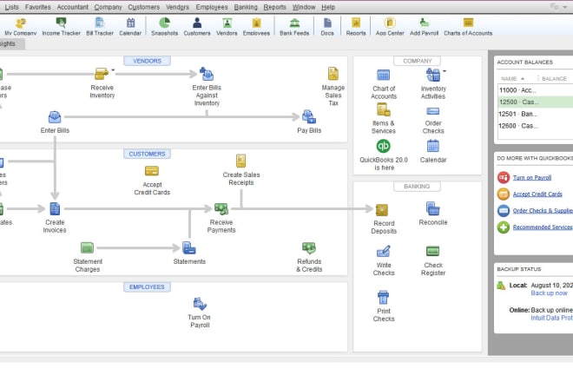
Task: Click Back up now link
Action: click(549, 293)
